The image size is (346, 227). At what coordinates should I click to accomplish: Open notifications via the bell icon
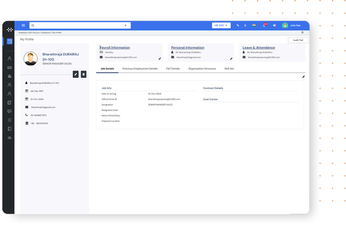tap(264, 25)
